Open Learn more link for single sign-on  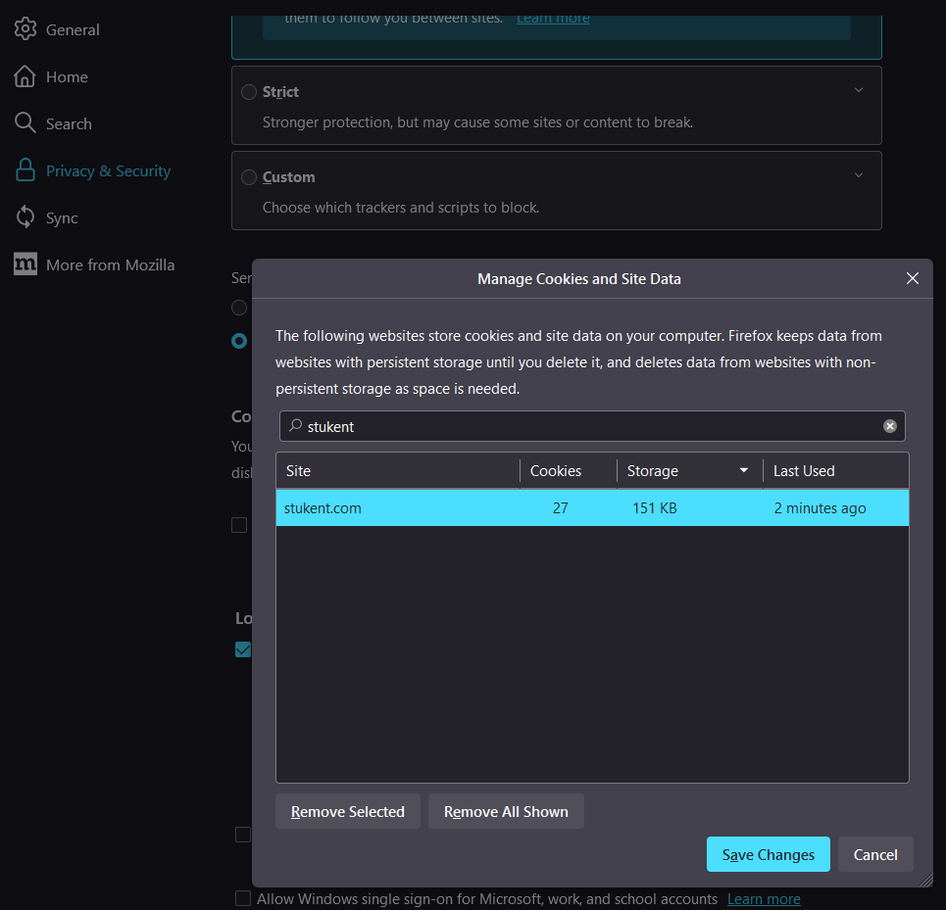pyautogui.click(x=764, y=898)
